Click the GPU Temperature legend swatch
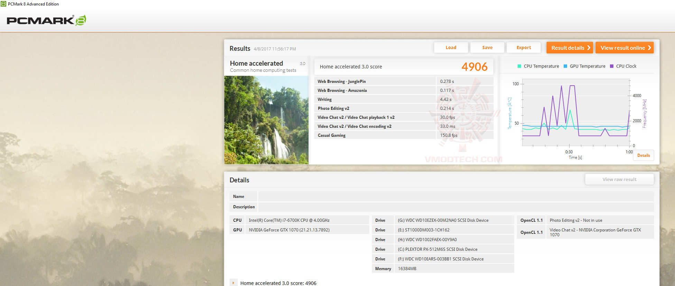This screenshot has width=675, height=286. tap(565, 66)
